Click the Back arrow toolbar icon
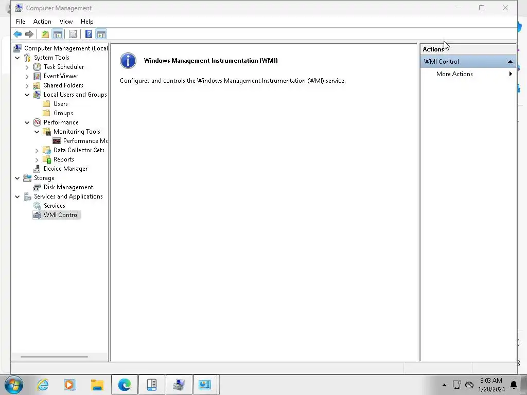Screen dimensions: 527x395 coord(17,34)
